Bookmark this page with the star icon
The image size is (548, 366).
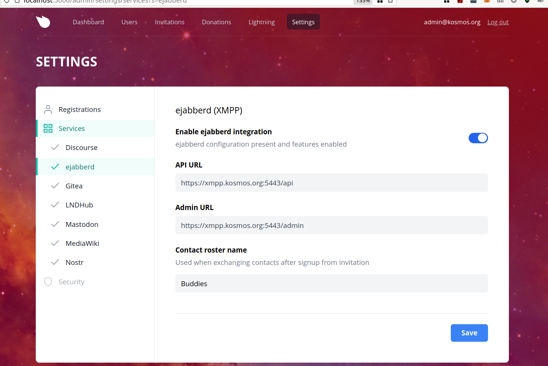click(x=390, y=1)
